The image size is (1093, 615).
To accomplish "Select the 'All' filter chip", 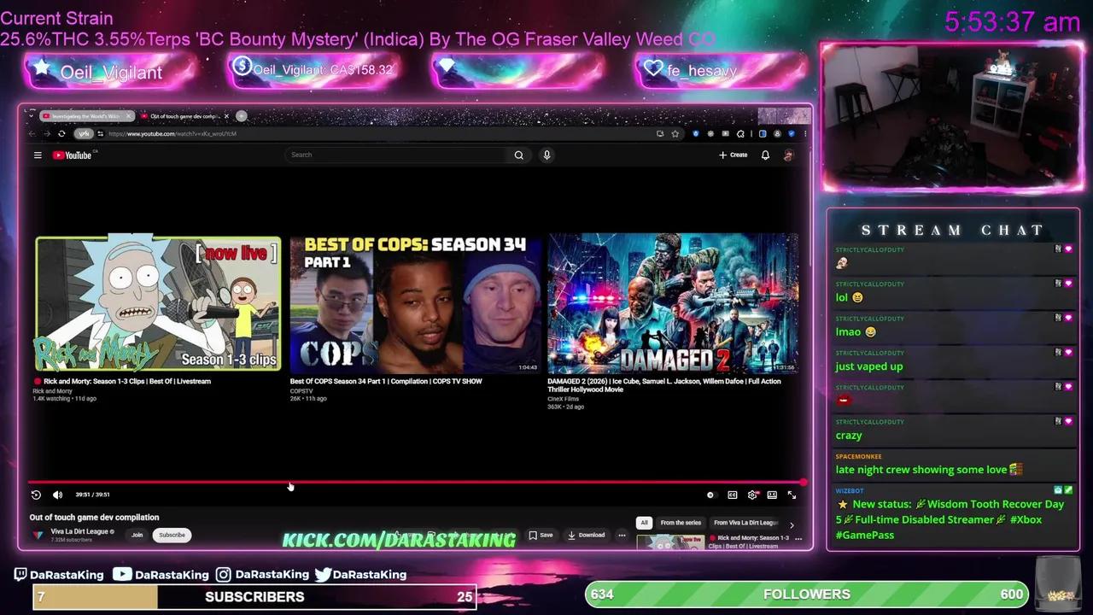I will (644, 523).
